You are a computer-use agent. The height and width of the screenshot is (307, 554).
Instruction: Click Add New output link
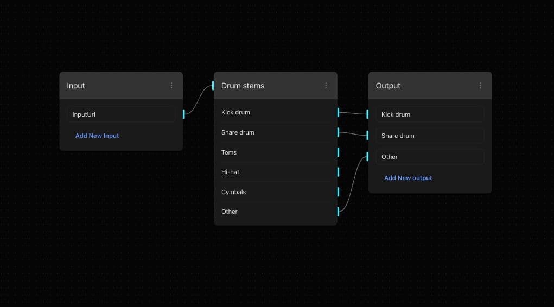pos(408,178)
